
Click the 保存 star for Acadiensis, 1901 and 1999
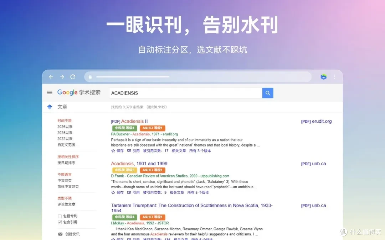coord(113,192)
